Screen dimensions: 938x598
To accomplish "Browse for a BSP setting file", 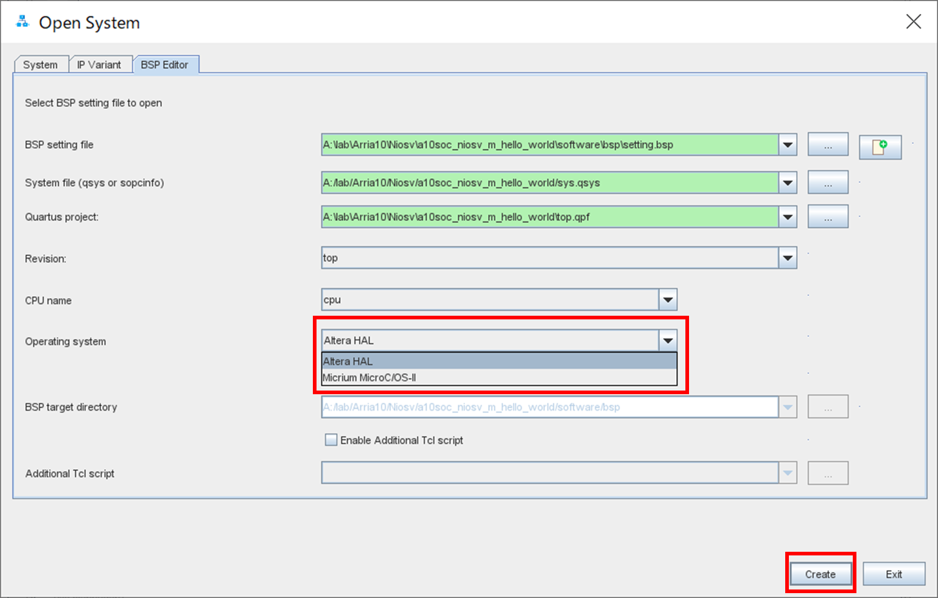I will coord(827,144).
